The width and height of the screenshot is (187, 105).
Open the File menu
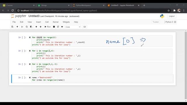pos(14,22)
